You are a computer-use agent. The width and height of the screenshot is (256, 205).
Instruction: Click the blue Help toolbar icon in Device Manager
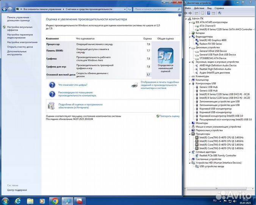pos(209,13)
